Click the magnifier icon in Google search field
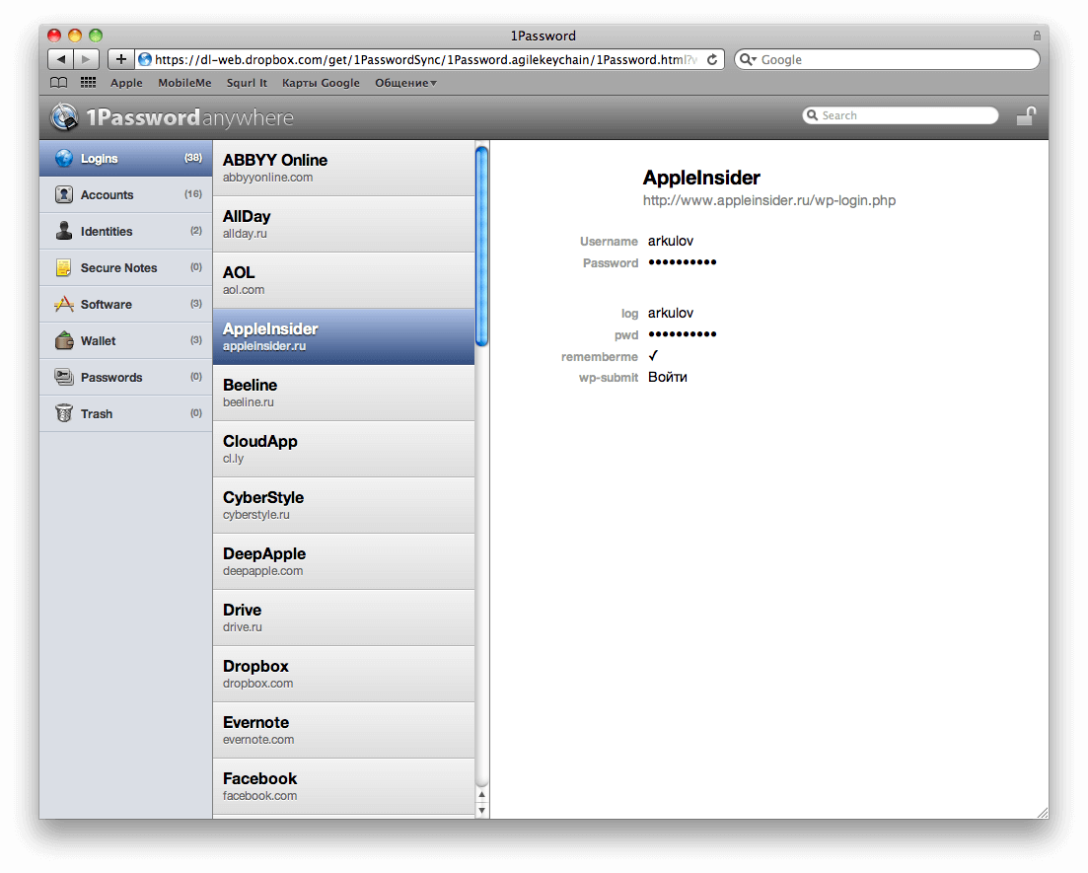1088x873 pixels. (x=748, y=60)
